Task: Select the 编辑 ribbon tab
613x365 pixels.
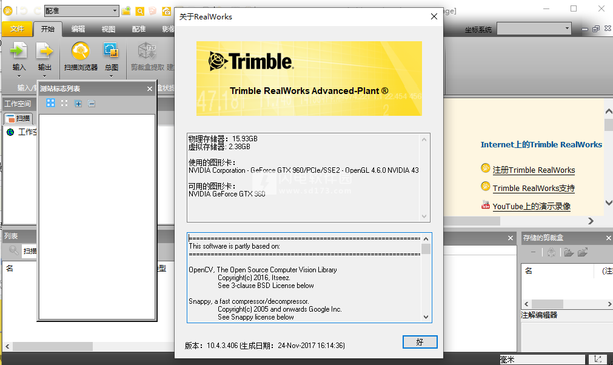Action: point(78,29)
